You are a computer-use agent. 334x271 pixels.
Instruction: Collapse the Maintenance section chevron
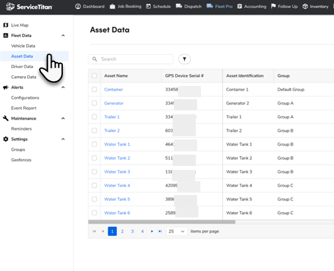(63, 118)
